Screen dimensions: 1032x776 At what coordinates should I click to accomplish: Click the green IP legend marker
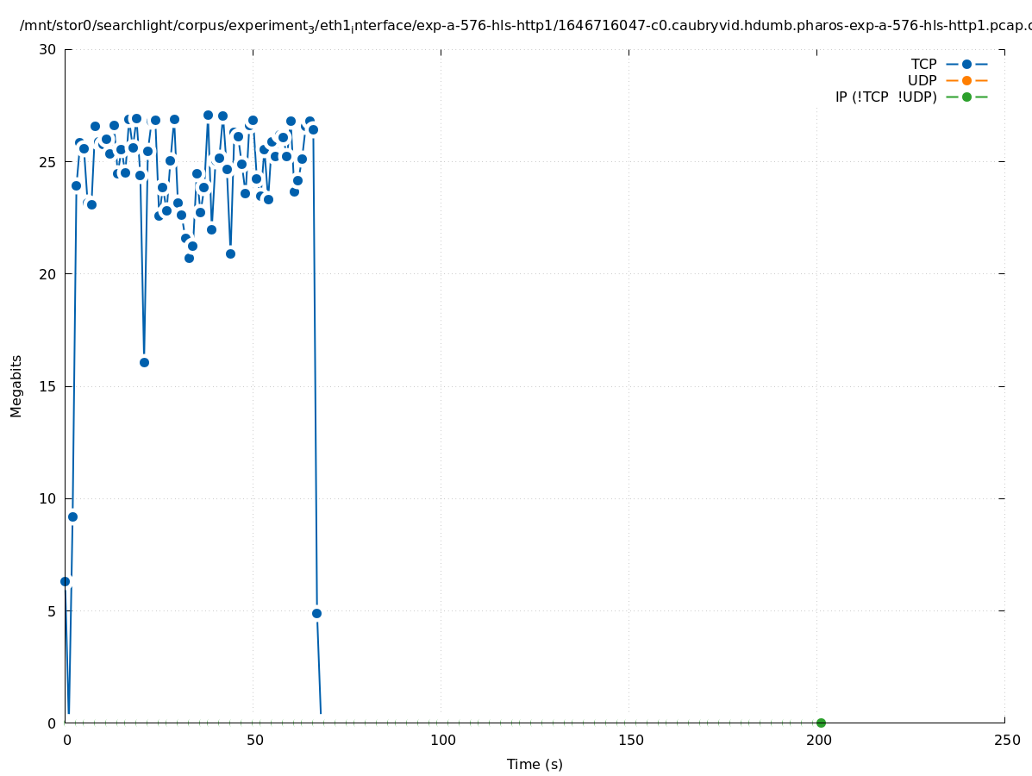[x=966, y=97]
